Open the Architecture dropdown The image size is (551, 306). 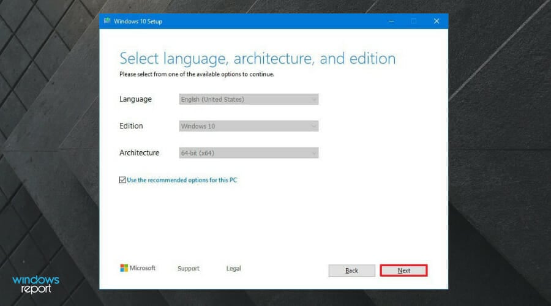pos(249,153)
